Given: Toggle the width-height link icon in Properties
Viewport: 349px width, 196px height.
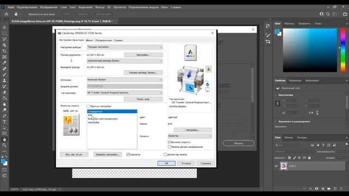Looking at the screenshot, I should (x=278, y=103).
